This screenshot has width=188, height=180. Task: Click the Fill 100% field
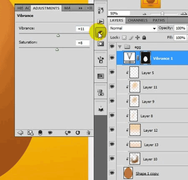pyautogui.click(x=180, y=38)
